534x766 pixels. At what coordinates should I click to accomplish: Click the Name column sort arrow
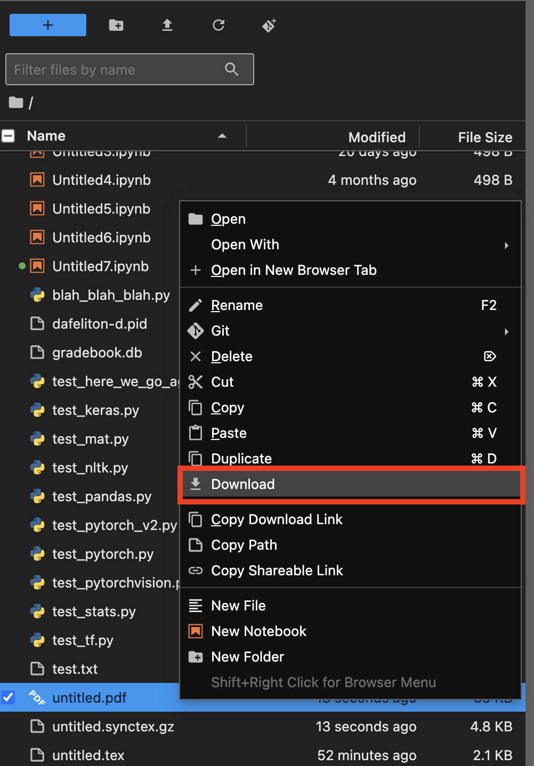tap(222, 136)
